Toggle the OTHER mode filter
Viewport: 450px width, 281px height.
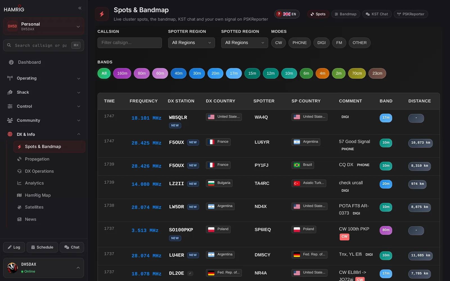coord(359,43)
